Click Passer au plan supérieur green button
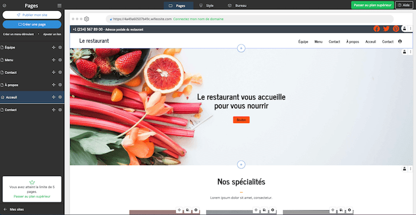 tap(373, 5)
